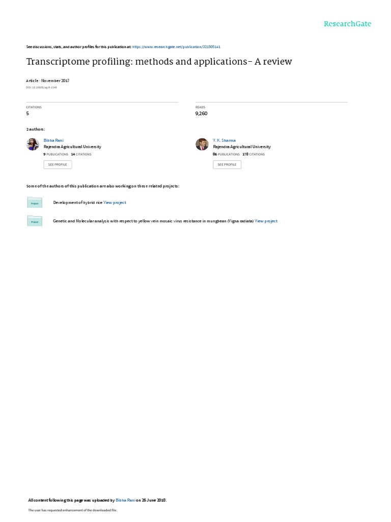
Task: Click SEE PROFILE button under Bibha Rani
Action: (x=58, y=165)
